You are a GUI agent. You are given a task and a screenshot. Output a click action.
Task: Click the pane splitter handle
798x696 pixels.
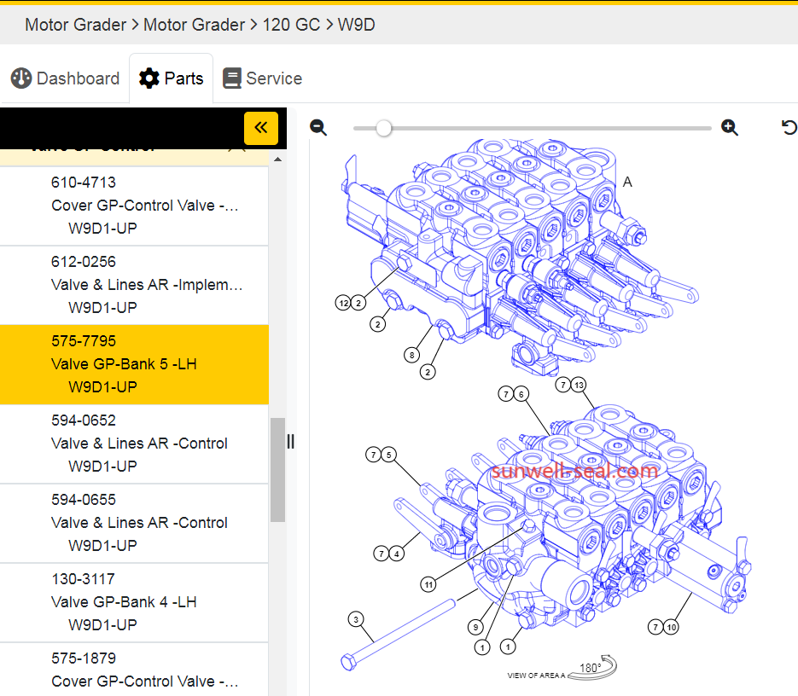click(290, 441)
